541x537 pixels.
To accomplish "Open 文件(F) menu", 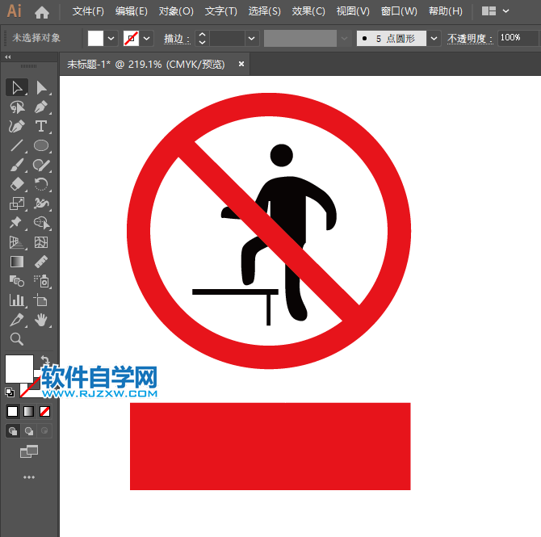I will point(88,11).
